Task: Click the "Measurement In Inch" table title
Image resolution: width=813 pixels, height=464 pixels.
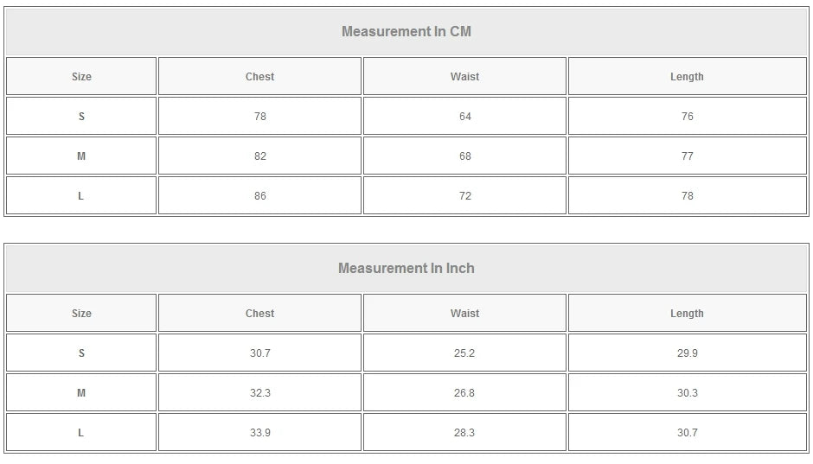Action: click(x=406, y=269)
